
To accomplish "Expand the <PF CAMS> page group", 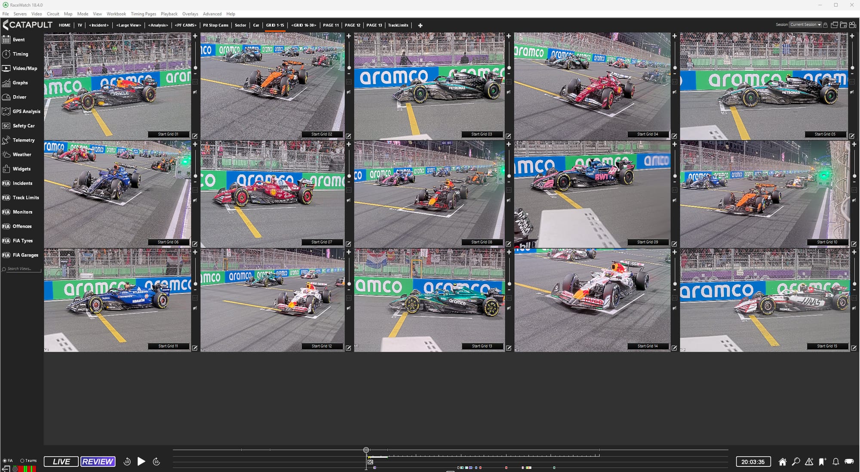I will [x=185, y=25].
